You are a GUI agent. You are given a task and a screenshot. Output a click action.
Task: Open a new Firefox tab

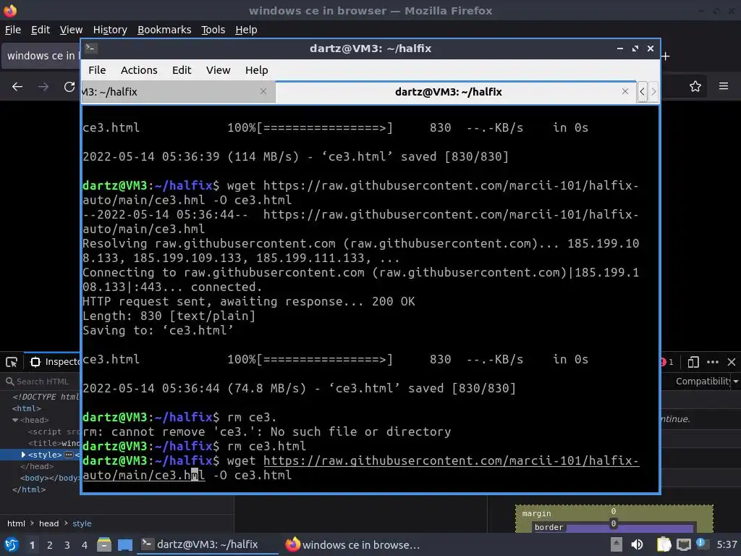pyautogui.click(x=666, y=56)
